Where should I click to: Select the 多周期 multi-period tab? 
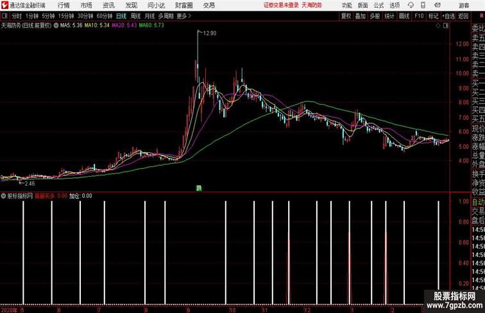pyautogui.click(x=166, y=16)
